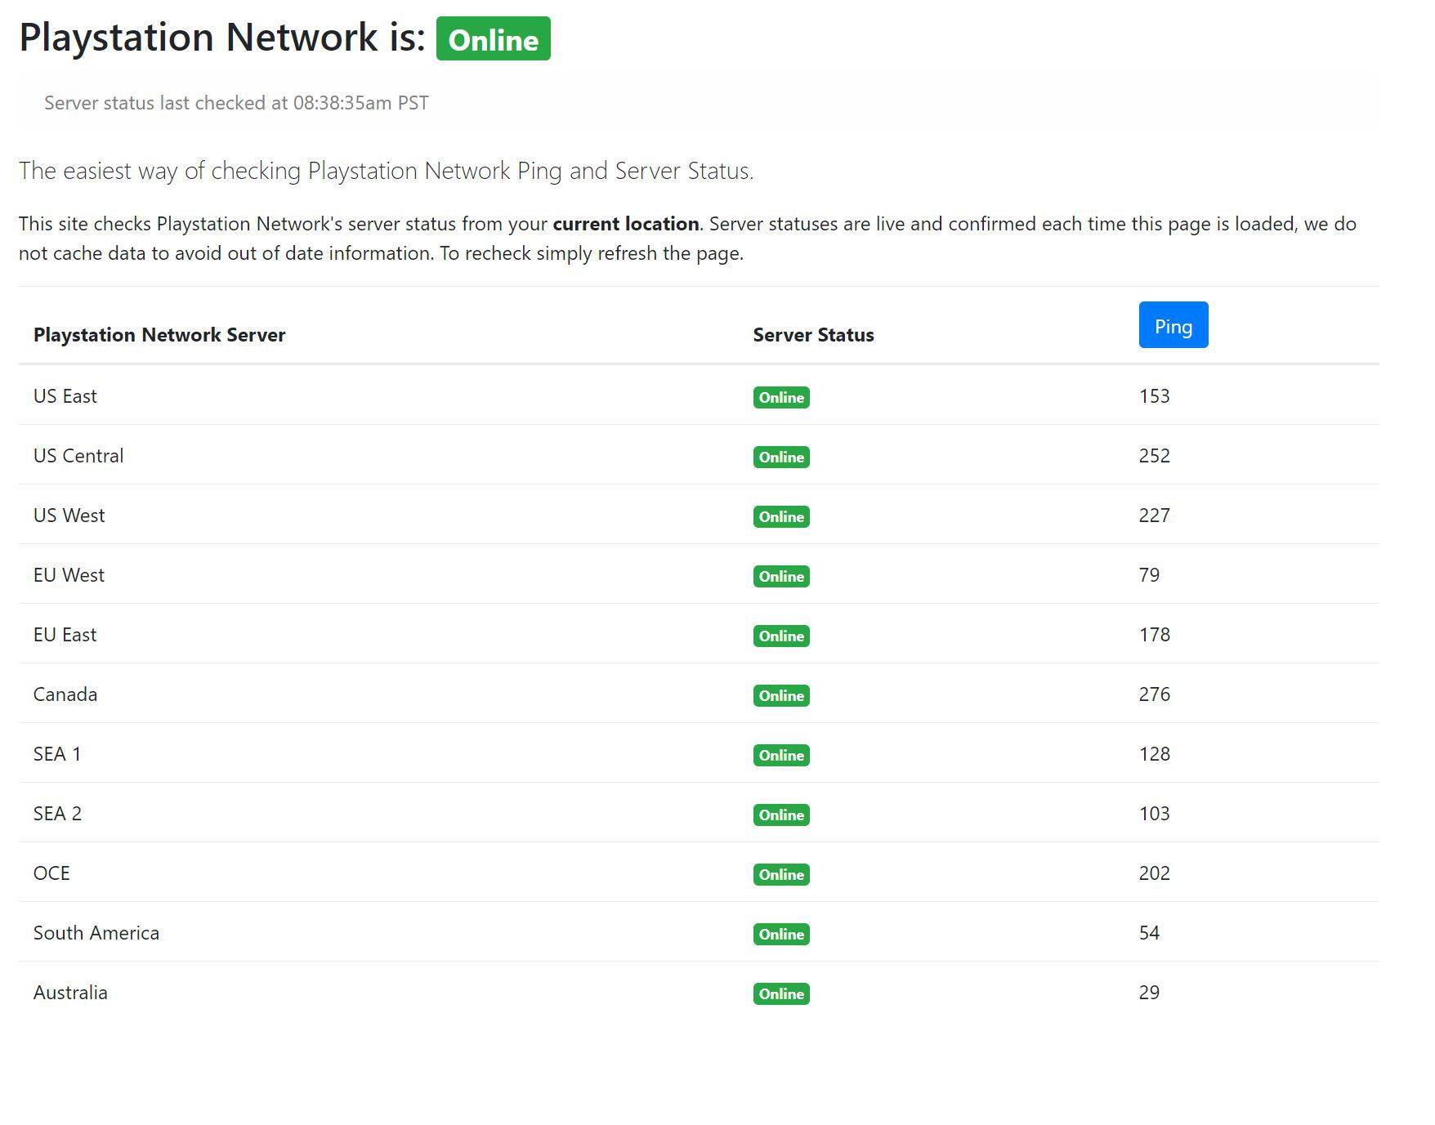
Task: Click the Online badge for US East
Action: (x=781, y=397)
